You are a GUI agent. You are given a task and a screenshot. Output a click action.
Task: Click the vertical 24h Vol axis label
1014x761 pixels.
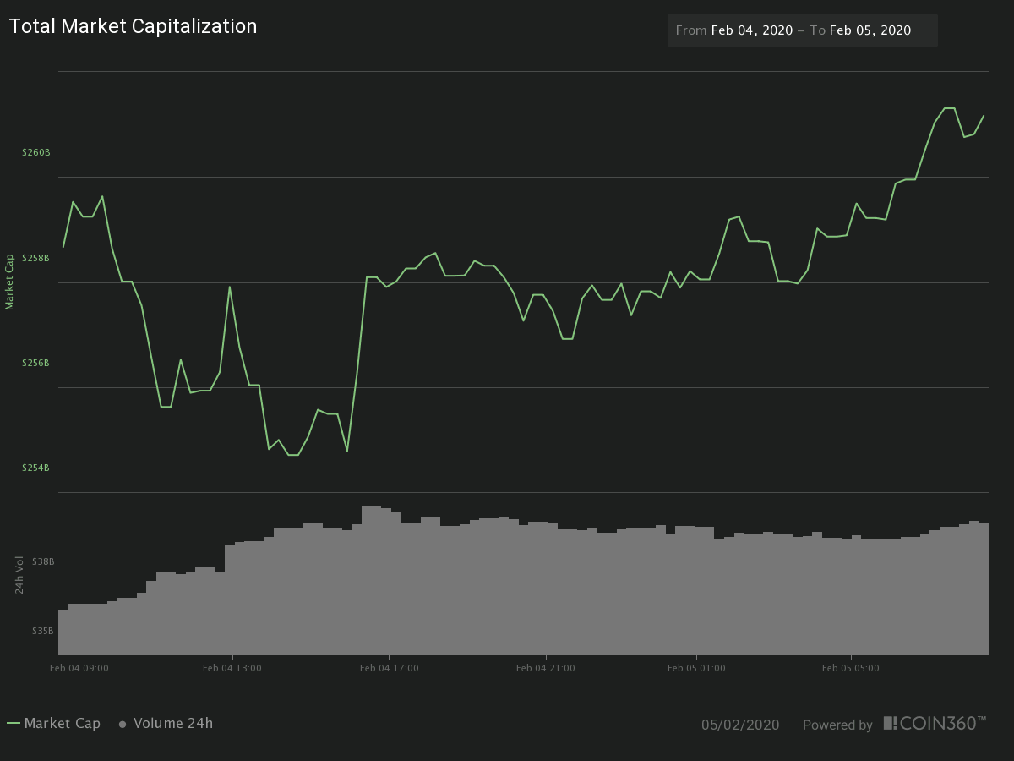tap(20, 575)
